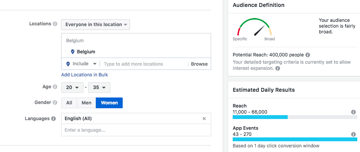Click info icon after interest expansion text
Screen dimensions: 360x152
click(278, 68)
